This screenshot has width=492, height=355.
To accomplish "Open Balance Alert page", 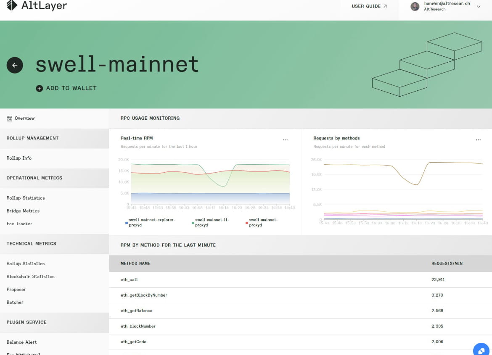I will tap(21, 342).
